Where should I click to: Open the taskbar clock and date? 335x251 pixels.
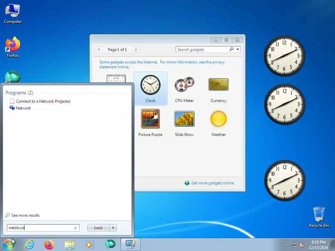[x=318, y=245]
